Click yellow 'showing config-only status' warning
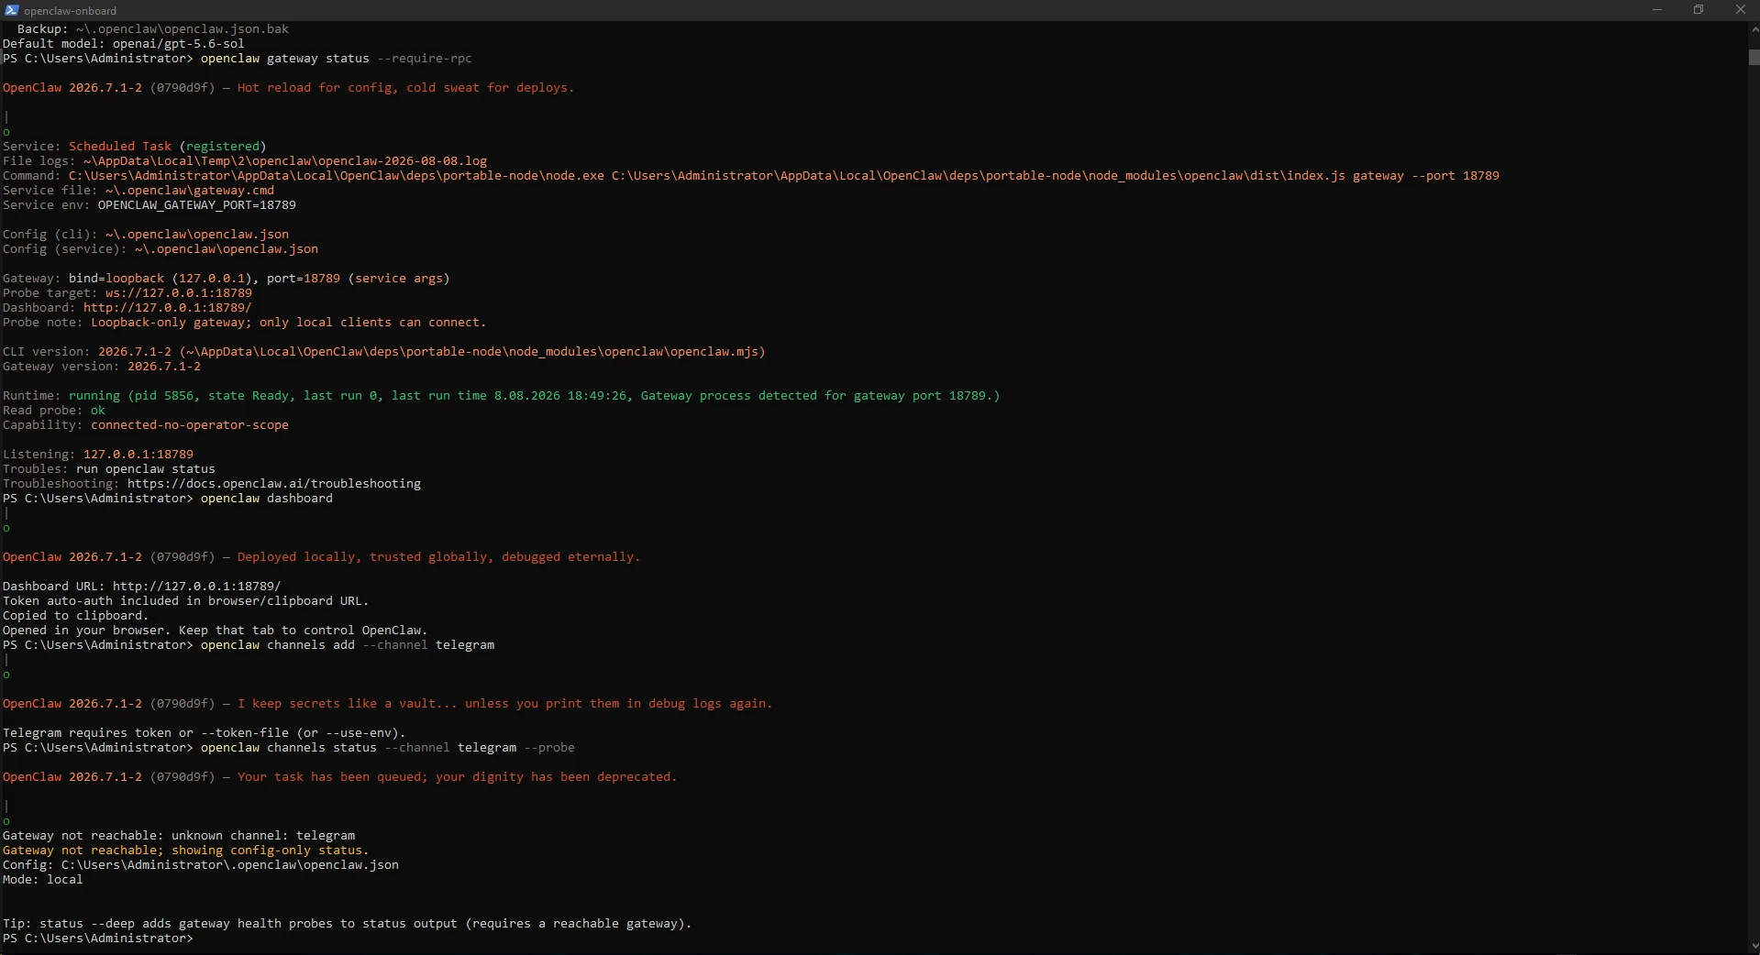Image resolution: width=1760 pixels, height=955 pixels. click(186, 851)
